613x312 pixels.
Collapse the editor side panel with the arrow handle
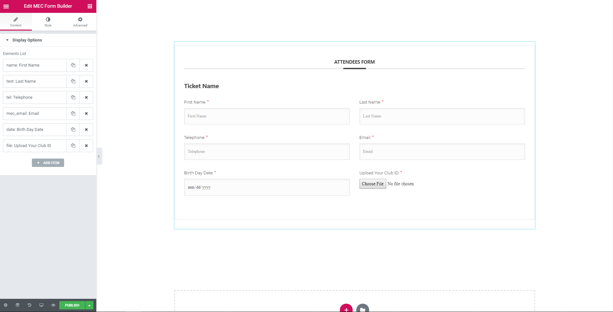[99, 156]
